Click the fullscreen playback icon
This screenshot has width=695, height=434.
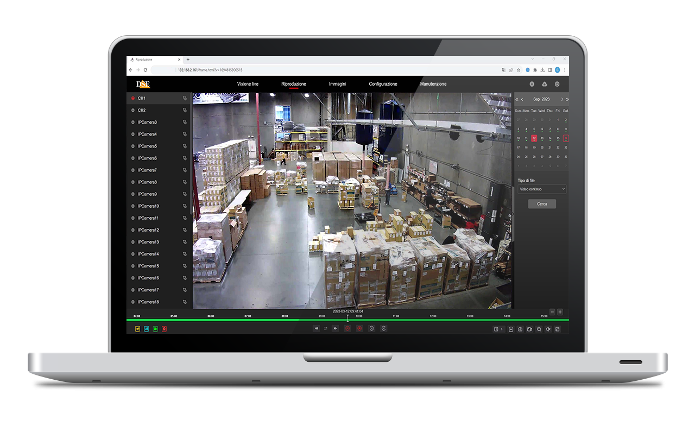tap(558, 328)
